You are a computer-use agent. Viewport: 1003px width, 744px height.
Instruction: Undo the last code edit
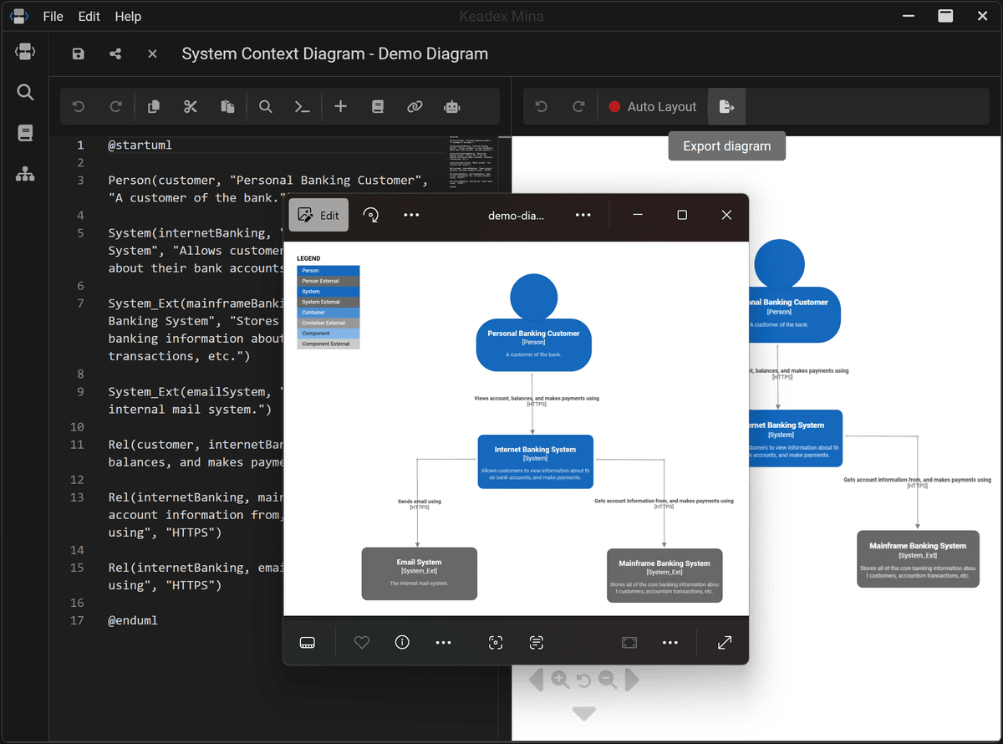point(78,106)
